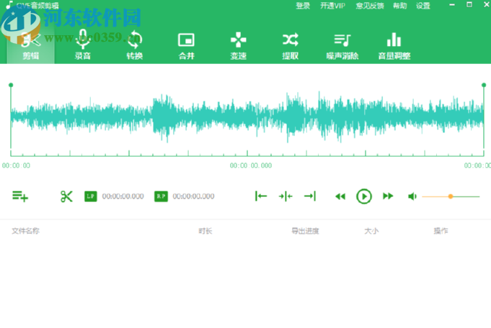Click the 登录 login link
The width and height of the screenshot is (491, 328).
pyautogui.click(x=303, y=6)
